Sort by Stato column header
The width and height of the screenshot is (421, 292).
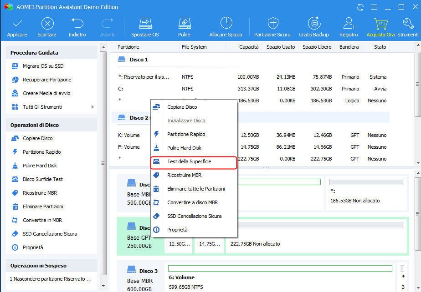[x=380, y=47]
